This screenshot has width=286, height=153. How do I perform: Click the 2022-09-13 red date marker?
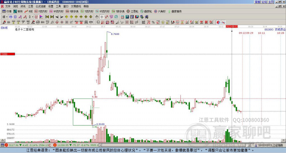click(232, 27)
